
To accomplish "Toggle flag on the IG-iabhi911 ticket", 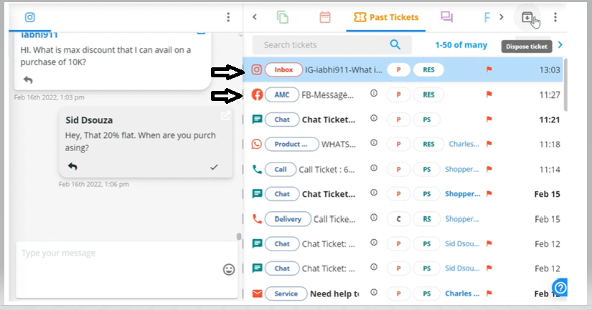I will click(490, 69).
